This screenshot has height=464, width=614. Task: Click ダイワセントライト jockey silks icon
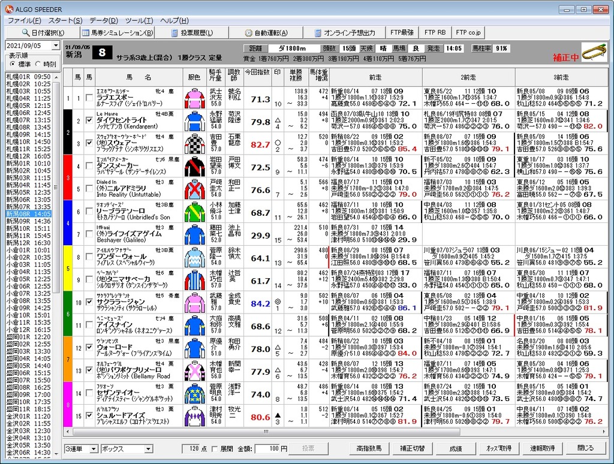tap(195, 122)
